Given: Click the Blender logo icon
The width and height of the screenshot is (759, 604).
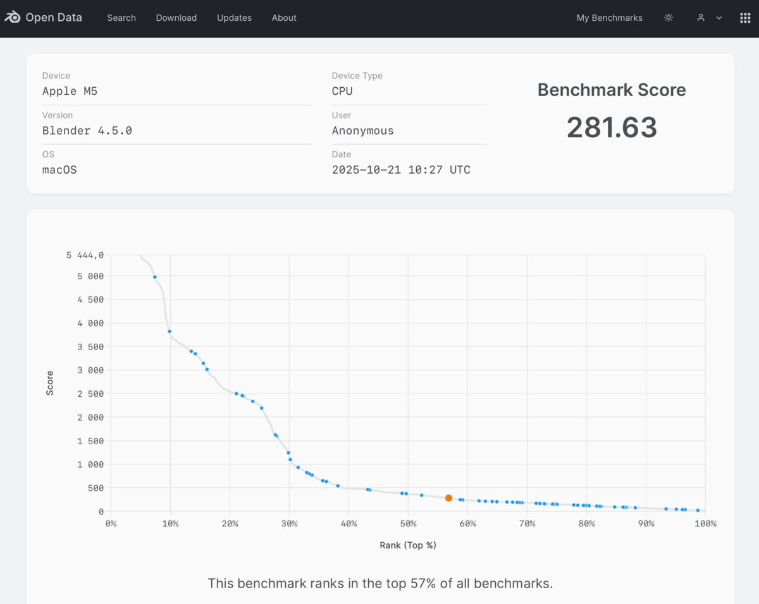Looking at the screenshot, I should click(x=13, y=18).
